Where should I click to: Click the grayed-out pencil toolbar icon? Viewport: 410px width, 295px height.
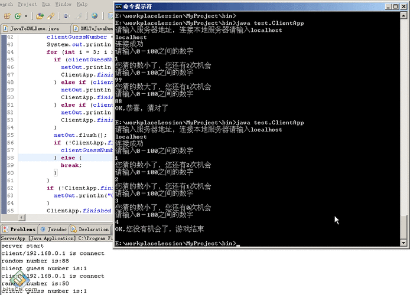click(79, 16)
